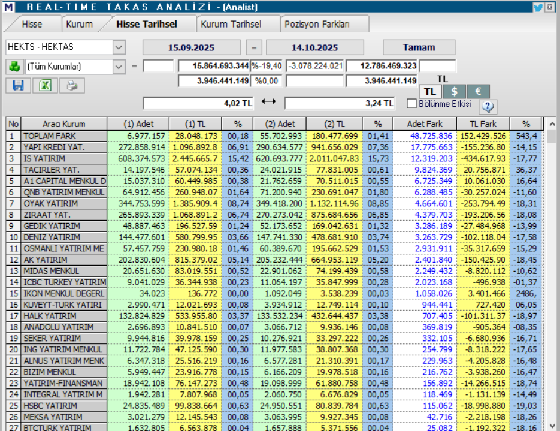Open the Pozisyon Farkları tab
The image size is (560, 431).
tap(319, 25)
